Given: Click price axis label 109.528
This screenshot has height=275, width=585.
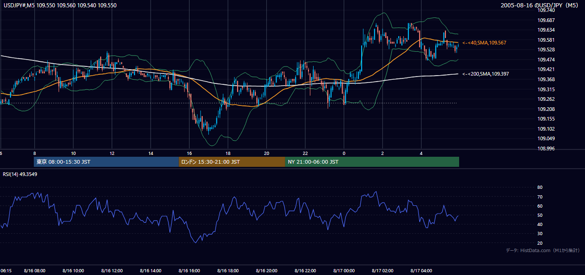Looking at the screenshot, I should click(546, 49).
